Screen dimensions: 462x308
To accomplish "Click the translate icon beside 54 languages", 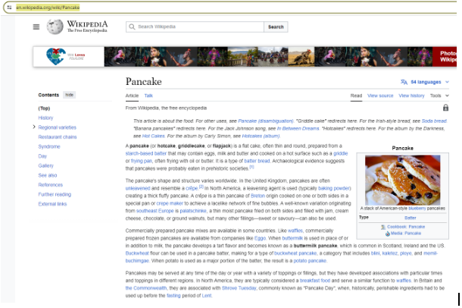I will [x=404, y=81].
